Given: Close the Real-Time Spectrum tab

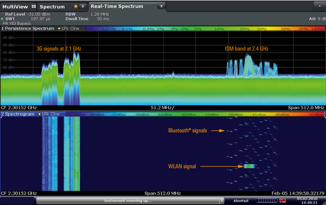Looking at the screenshot, I should pyautogui.click(x=160, y=6).
